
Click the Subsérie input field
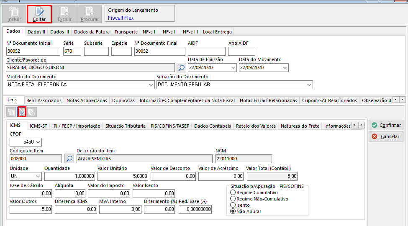pyautogui.click(x=96, y=51)
